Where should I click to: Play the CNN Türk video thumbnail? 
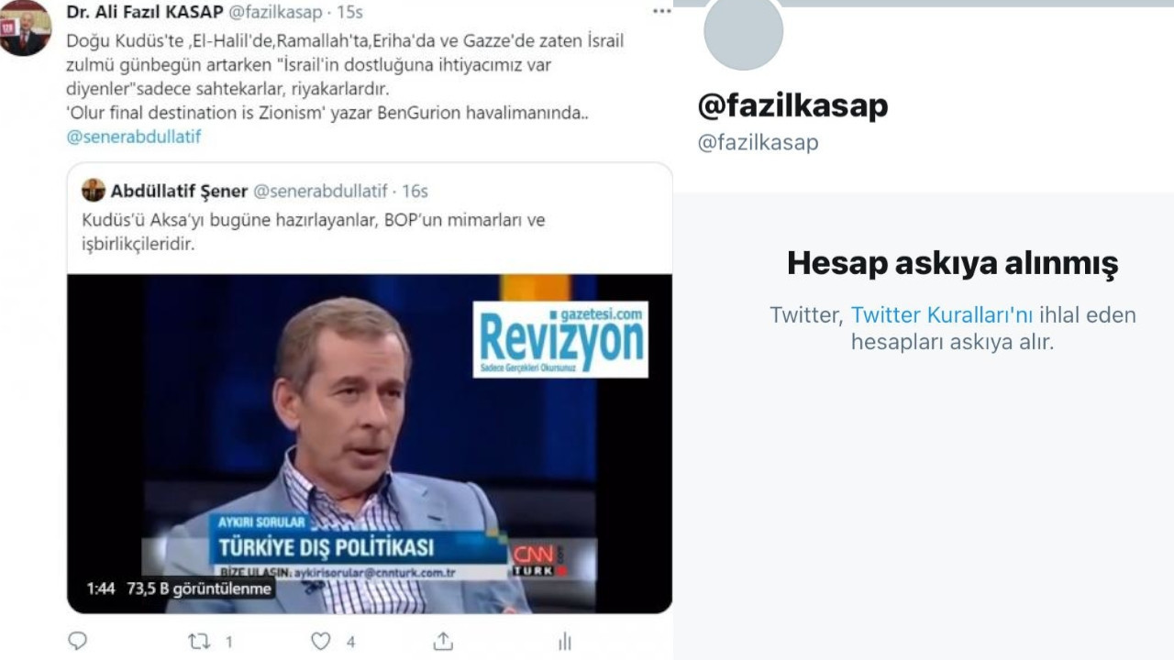(x=370, y=444)
